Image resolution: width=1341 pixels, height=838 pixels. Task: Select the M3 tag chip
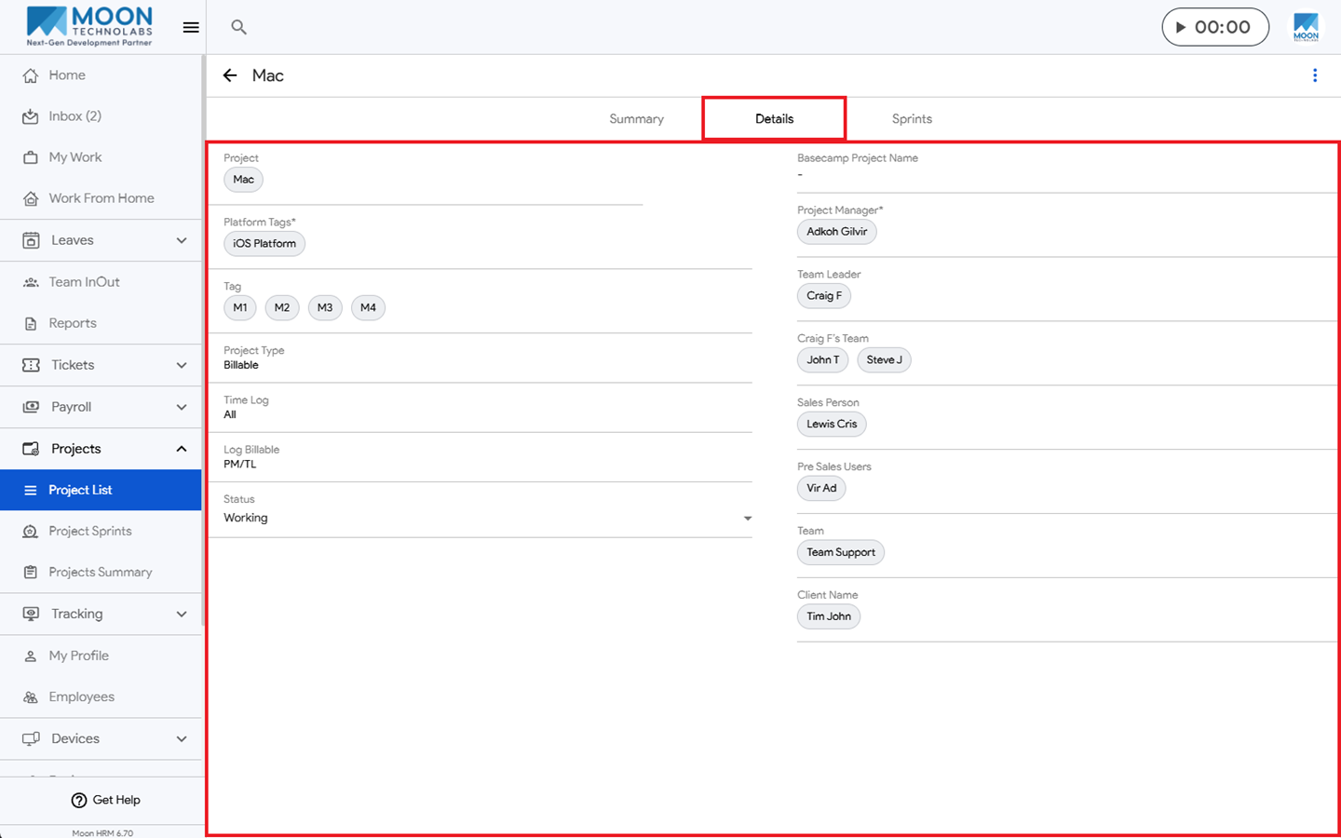[325, 308]
